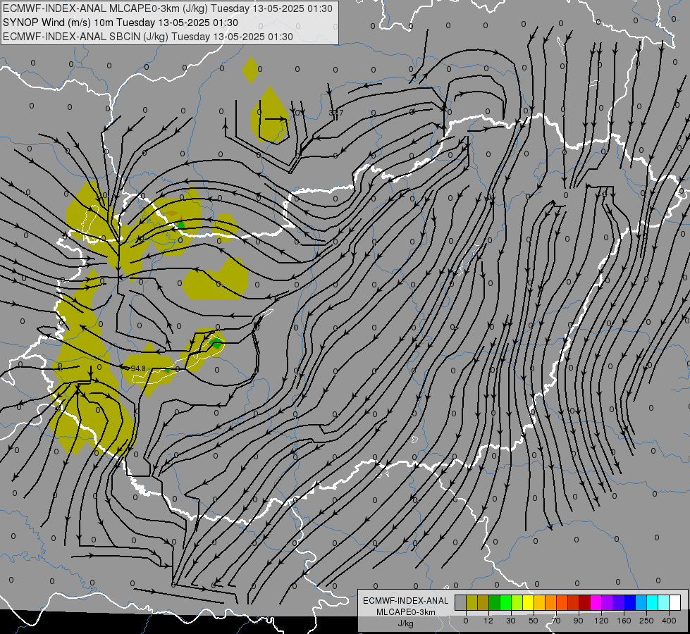
Task: Click the 160 tick label on legend
Action: [624, 621]
